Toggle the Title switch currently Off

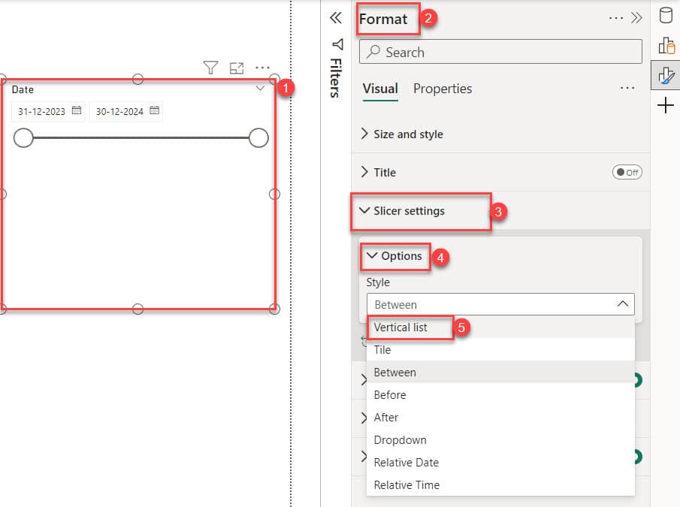627,173
